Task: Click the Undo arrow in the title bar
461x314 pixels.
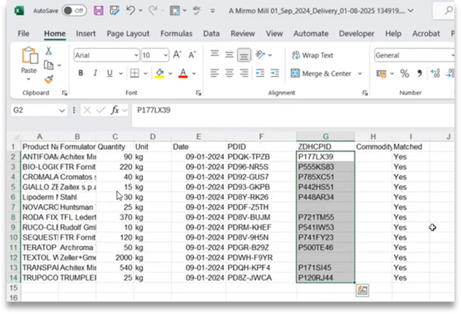Action: click(x=131, y=11)
